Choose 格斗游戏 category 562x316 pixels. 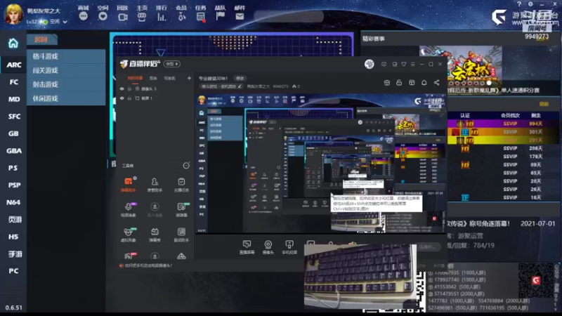66,56
